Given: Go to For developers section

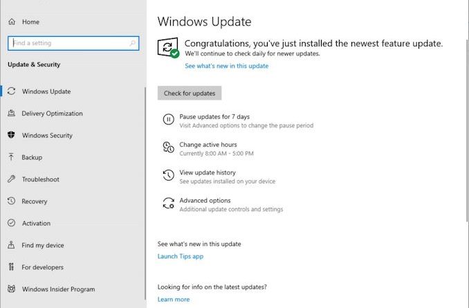Looking at the screenshot, I should point(42,267).
